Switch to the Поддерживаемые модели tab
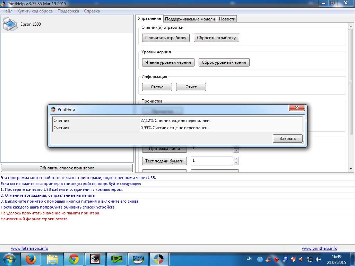 [x=190, y=19]
